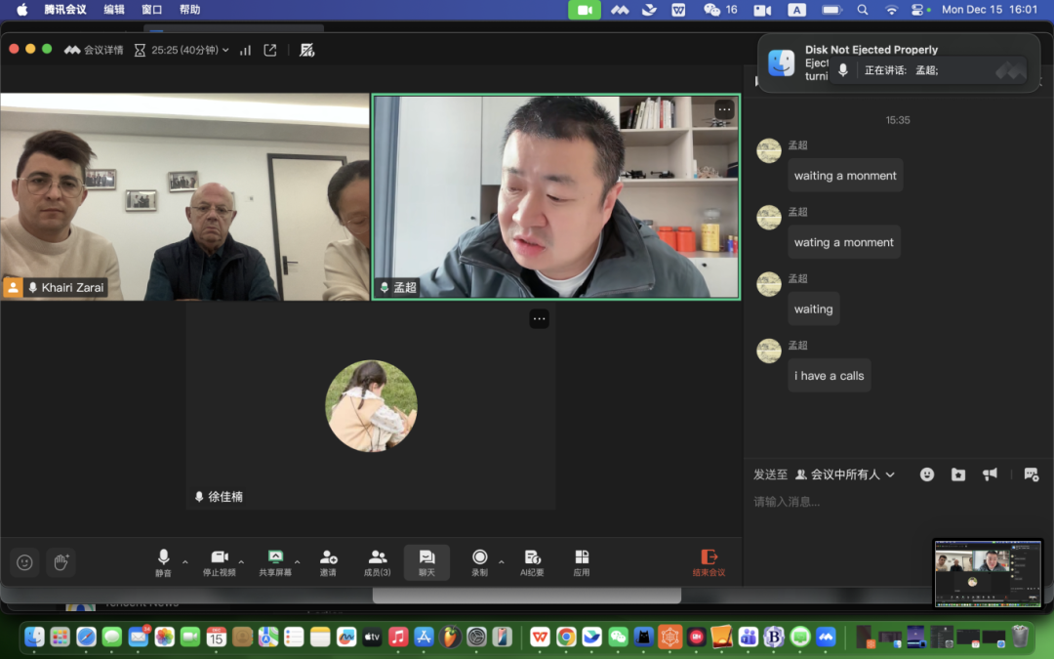Viewport: 1054px width, 659px height.
Task: Toggle the 聊天 chat panel
Action: [x=426, y=561]
